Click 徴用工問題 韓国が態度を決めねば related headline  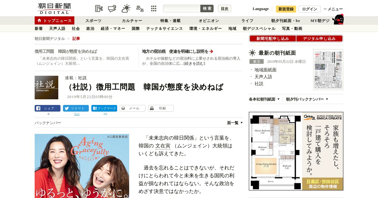point(66,51)
